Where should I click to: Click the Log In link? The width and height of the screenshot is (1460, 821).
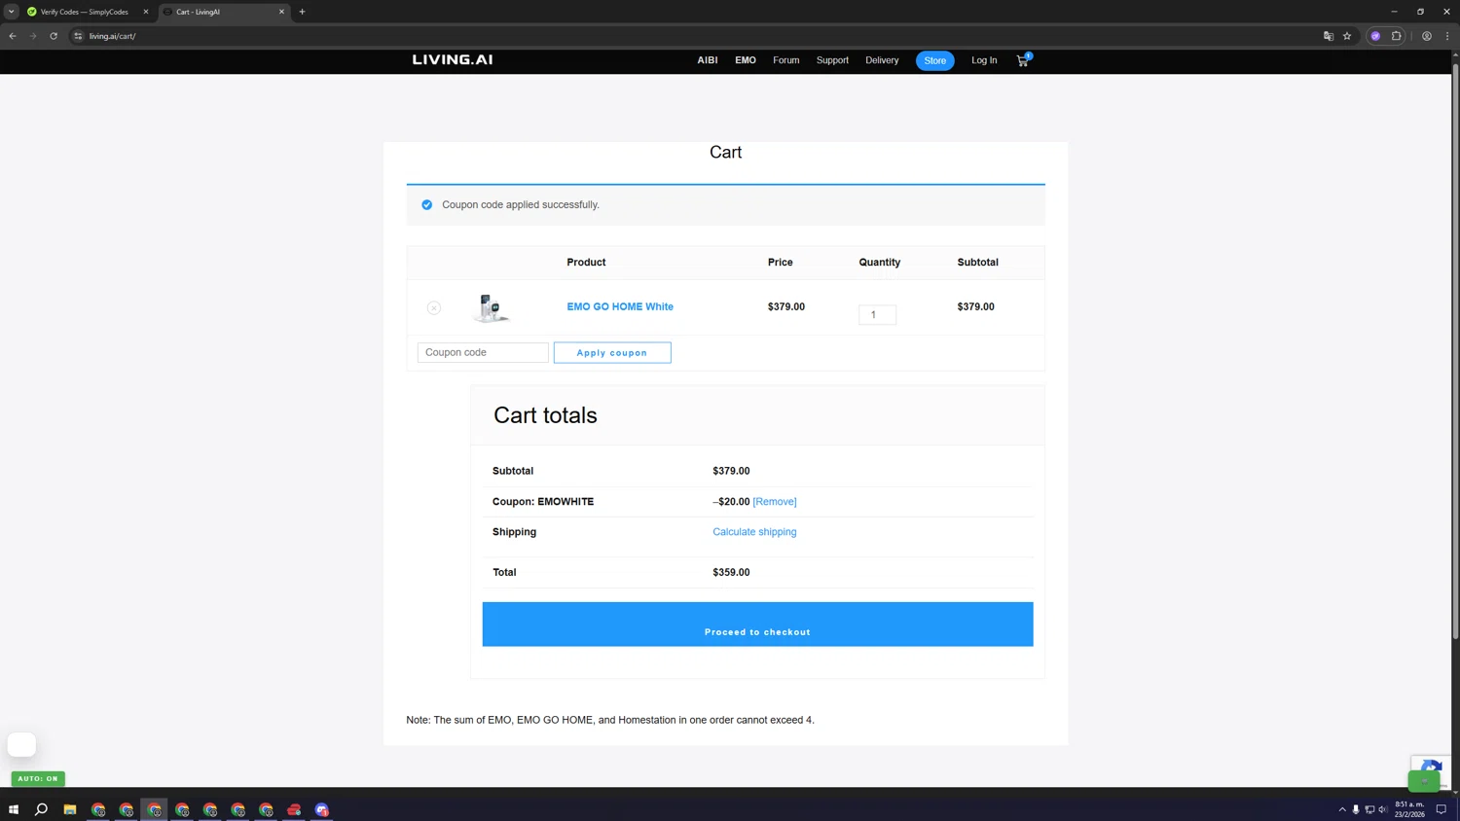tap(984, 60)
